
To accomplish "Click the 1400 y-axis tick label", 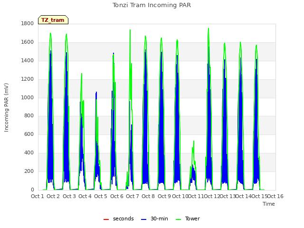I will click(28, 60).
